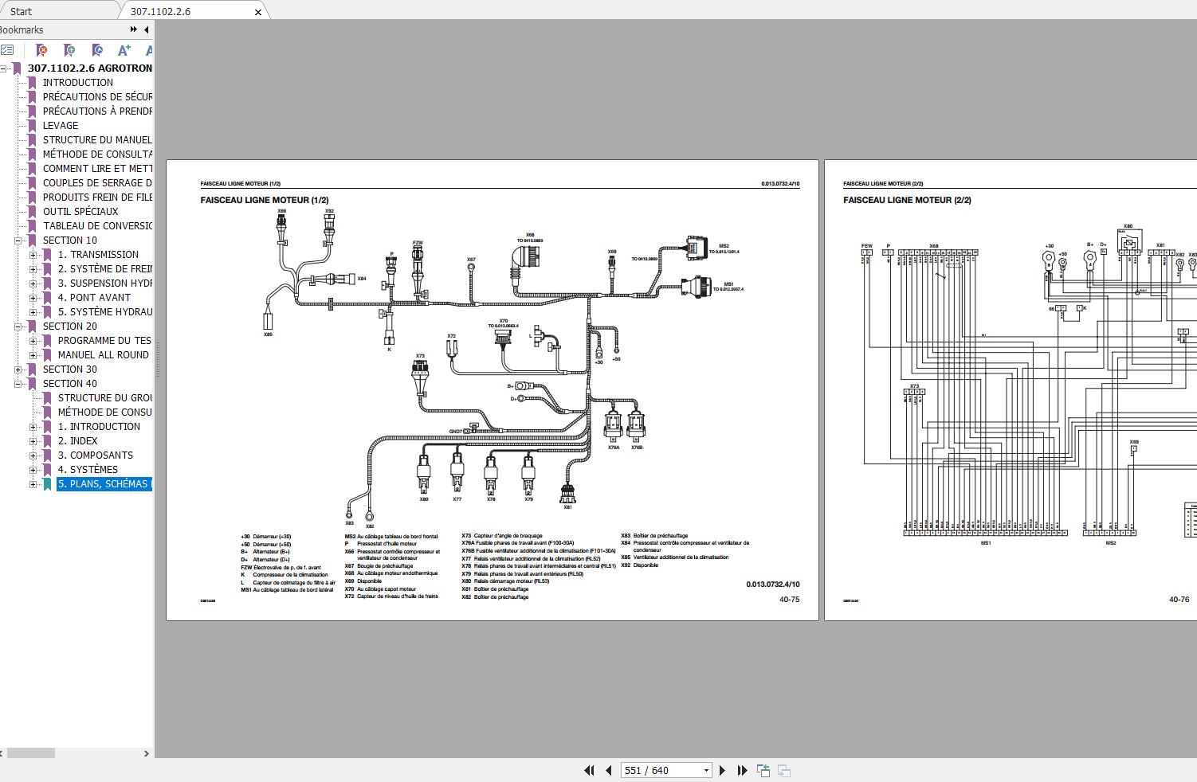Click the go-to-bookmark icon with arrow
The image size is (1197, 782).
97,50
